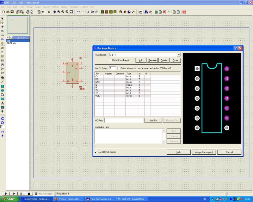Select the Generator mode tool
Viewport: 253px width, 202px height.
pos(3,65)
